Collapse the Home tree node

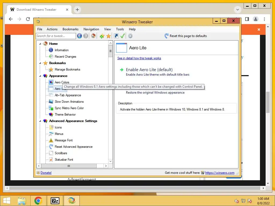[40, 44]
